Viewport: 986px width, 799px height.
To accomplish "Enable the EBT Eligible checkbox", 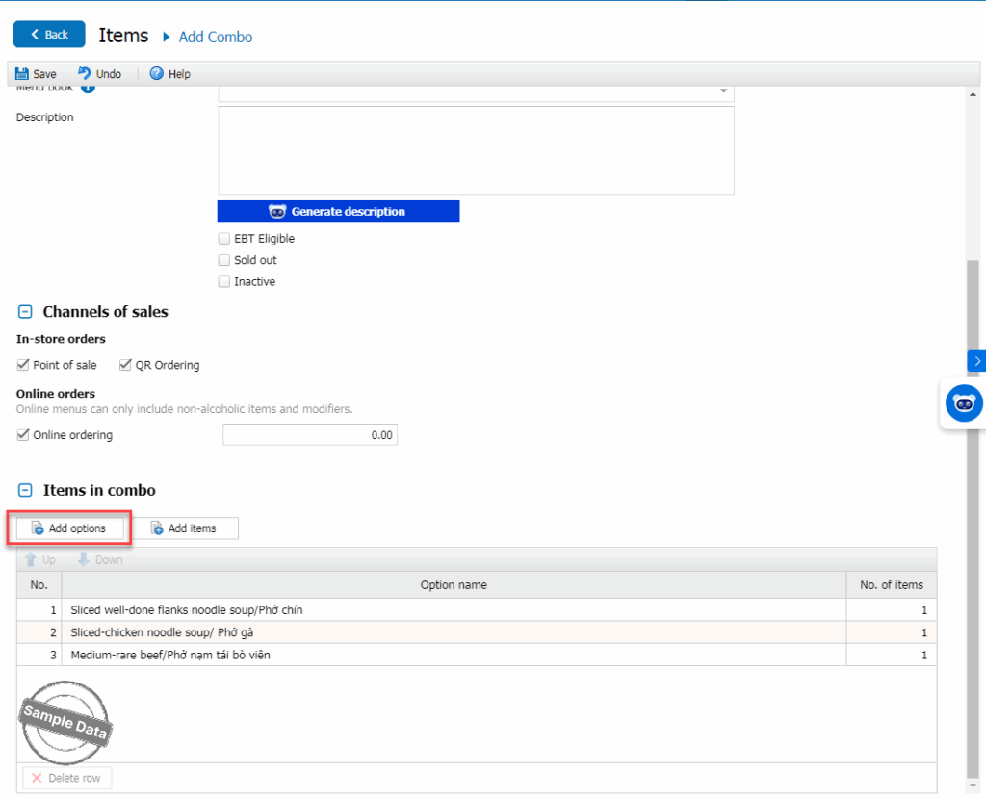I will coord(224,239).
